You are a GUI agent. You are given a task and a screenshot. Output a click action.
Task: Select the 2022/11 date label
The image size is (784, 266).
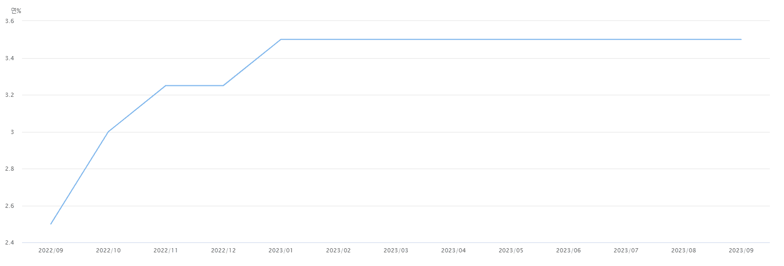click(x=166, y=251)
